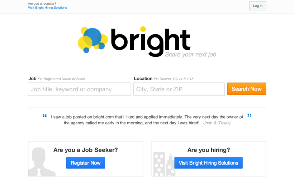Focus the City, State or ZIP field
The image size is (294, 184).
179,89
